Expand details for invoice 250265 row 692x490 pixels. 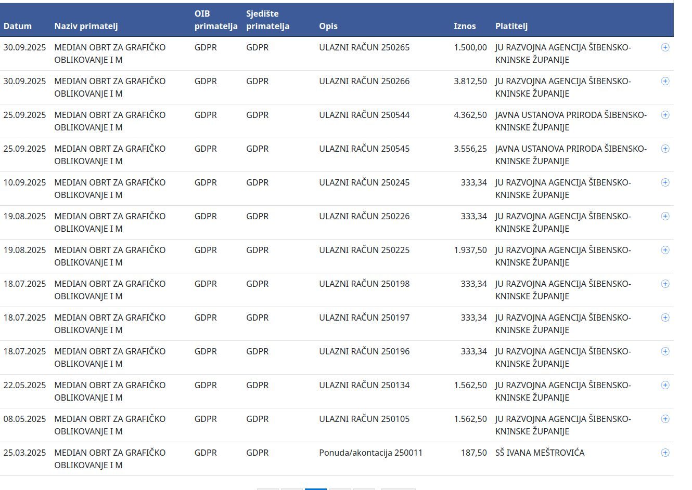click(665, 47)
